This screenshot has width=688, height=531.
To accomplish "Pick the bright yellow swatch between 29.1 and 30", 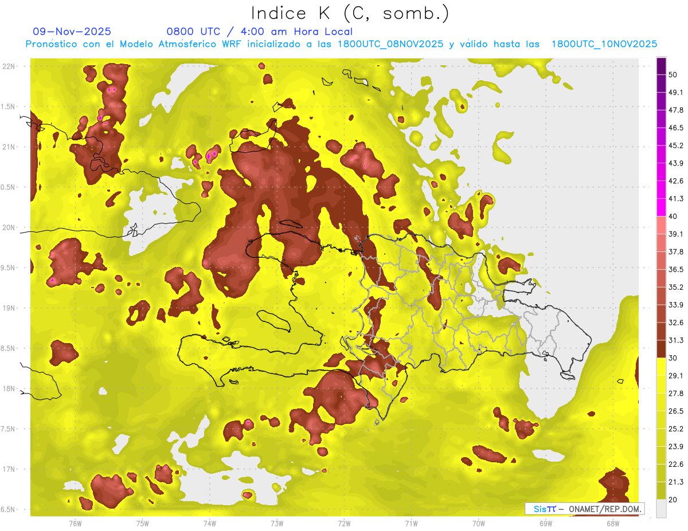I will point(661,367).
